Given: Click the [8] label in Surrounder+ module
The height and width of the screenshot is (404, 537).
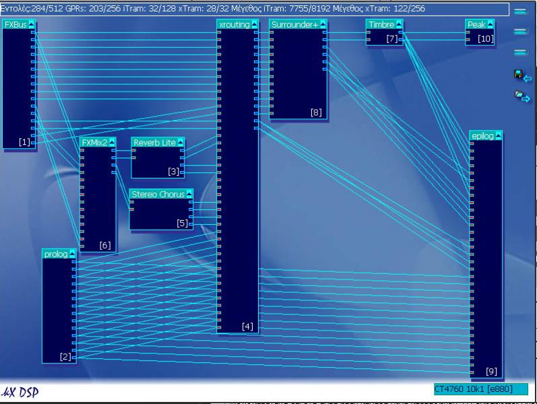Looking at the screenshot, I should tap(316, 112).
